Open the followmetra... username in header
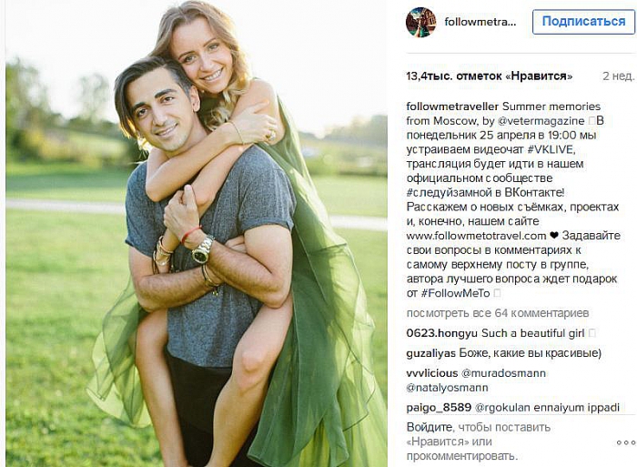 pyautogui.click(x=480, y=22)
